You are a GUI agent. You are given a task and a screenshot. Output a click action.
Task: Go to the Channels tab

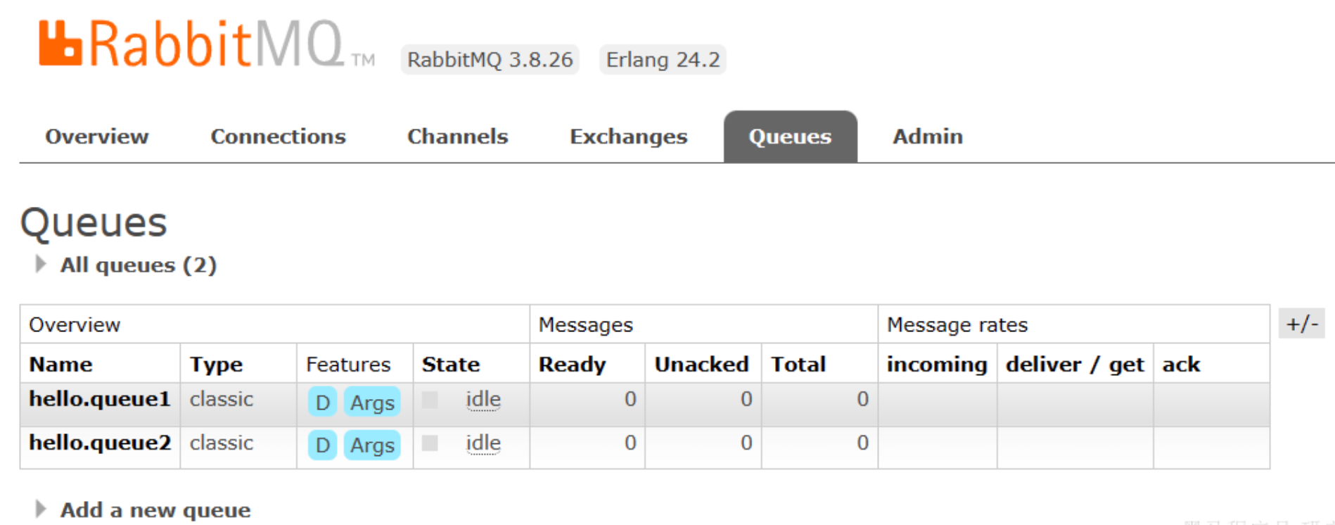(458, 136)
